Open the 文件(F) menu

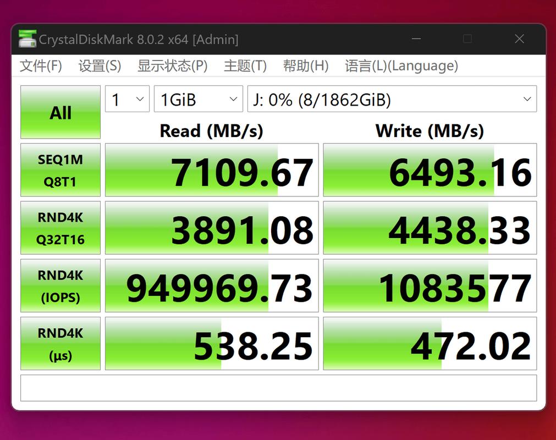click(41, 66)
